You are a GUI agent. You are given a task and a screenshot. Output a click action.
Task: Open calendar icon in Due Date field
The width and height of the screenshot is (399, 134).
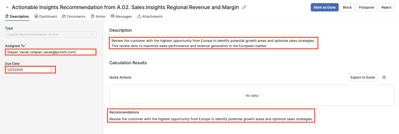tap(52, 70)
